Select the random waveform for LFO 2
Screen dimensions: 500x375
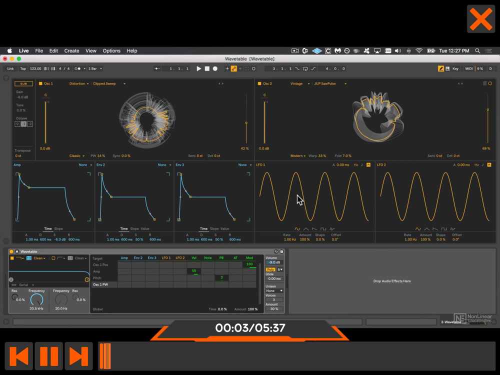coord(452,229)
